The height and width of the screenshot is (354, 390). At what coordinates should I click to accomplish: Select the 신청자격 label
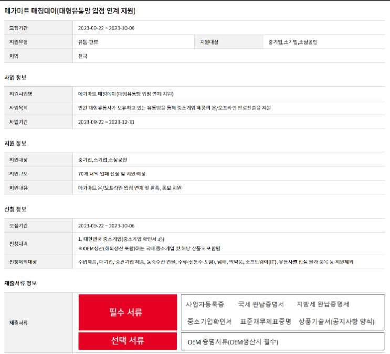click(18, 244)
